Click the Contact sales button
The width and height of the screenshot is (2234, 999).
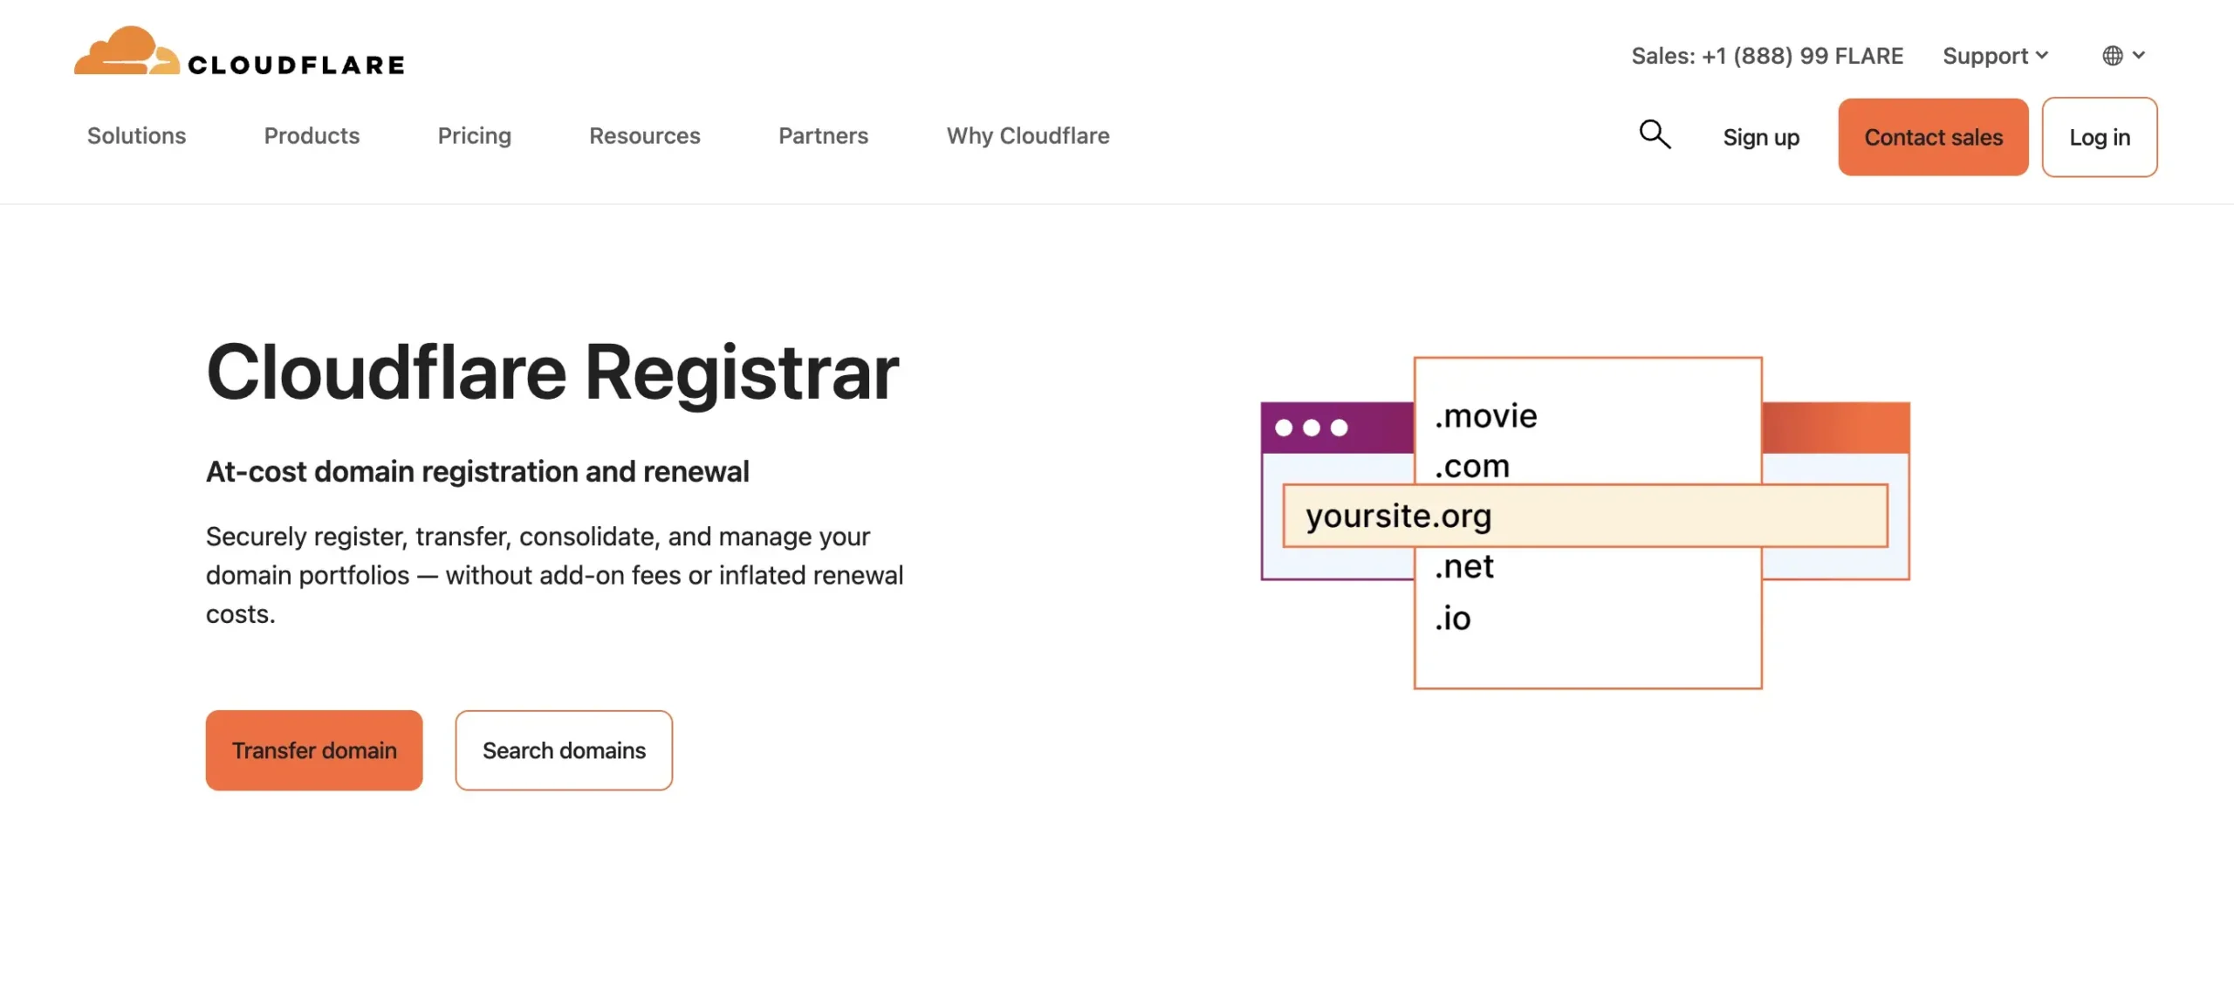[1933, 137]
